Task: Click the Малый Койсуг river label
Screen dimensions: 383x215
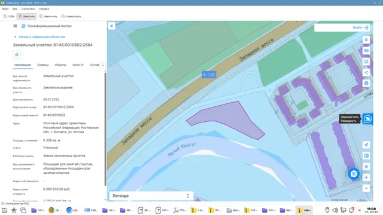Action: (x=182, y=149)
